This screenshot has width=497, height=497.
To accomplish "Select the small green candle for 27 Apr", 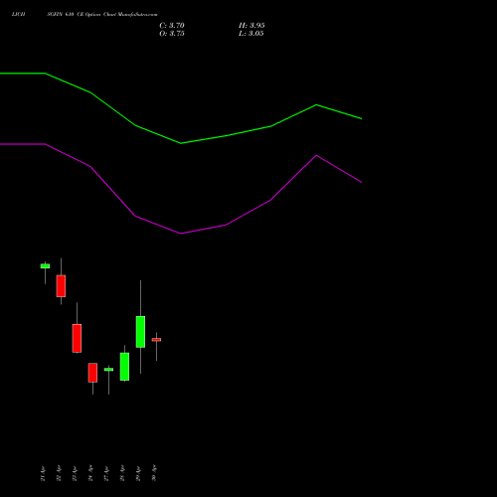I will click(x=108, y=370).
